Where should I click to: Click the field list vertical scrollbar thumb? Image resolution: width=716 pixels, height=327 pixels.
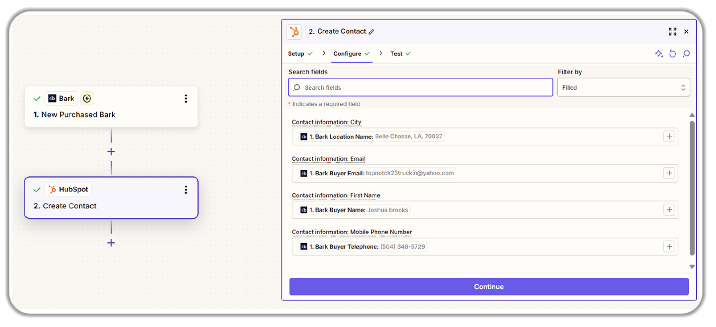(x=692, y=188)
